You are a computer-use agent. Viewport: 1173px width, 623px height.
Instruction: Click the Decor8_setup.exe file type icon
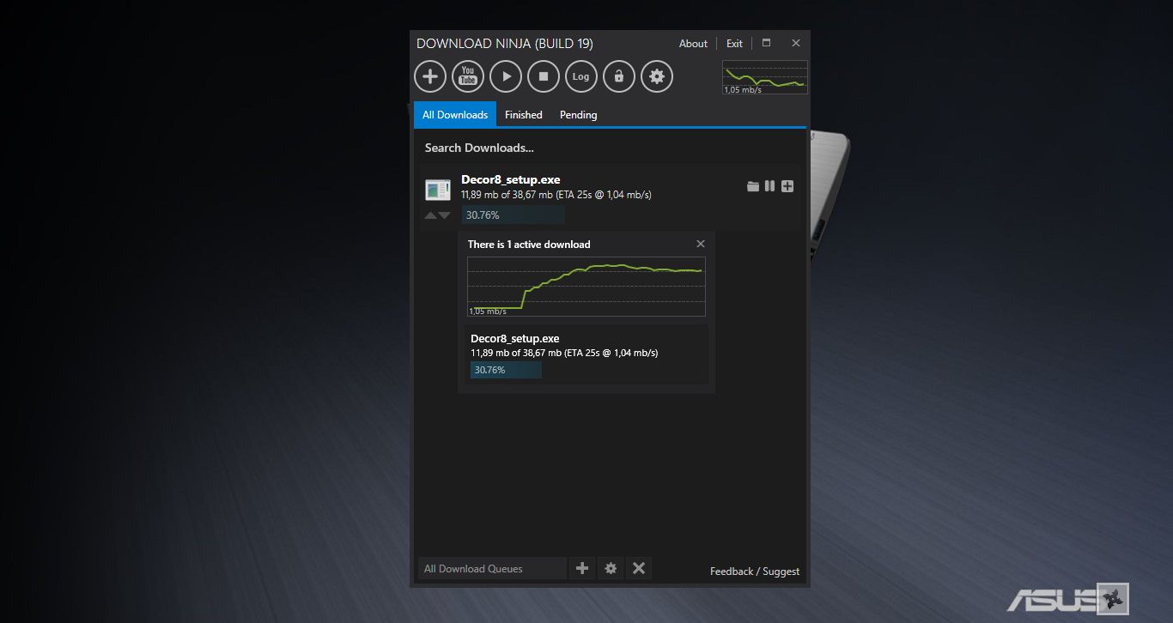[x=438, y=191]
